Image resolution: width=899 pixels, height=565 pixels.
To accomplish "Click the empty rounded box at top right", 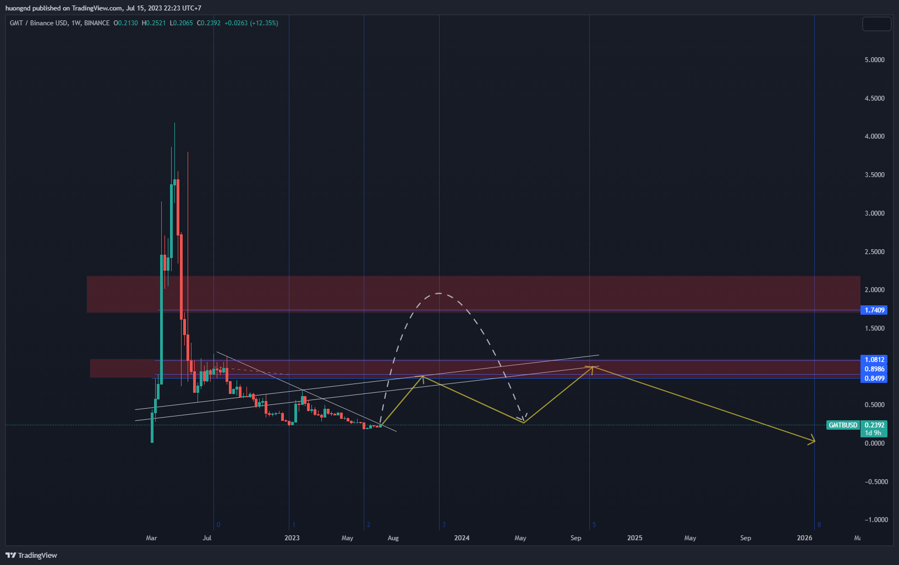I will (876, 24).
